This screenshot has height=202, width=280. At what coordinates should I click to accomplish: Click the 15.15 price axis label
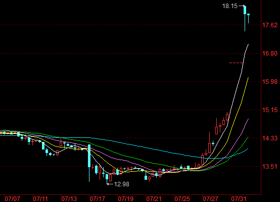pos(270,110)
